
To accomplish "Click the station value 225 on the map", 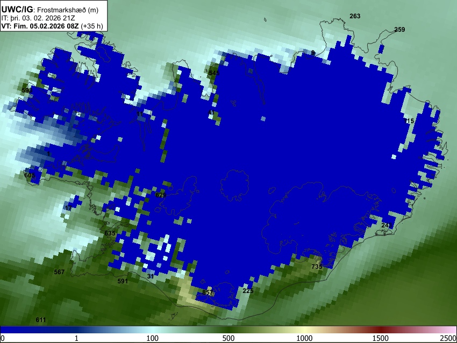I will 248,291.
